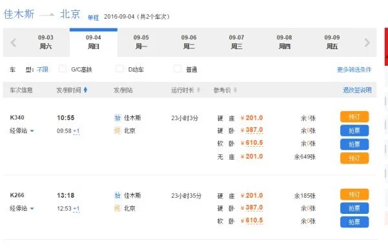The image size is (388, 252).
Task: Open 退改签说明 refund policy link
Action: tap(357, 90)
